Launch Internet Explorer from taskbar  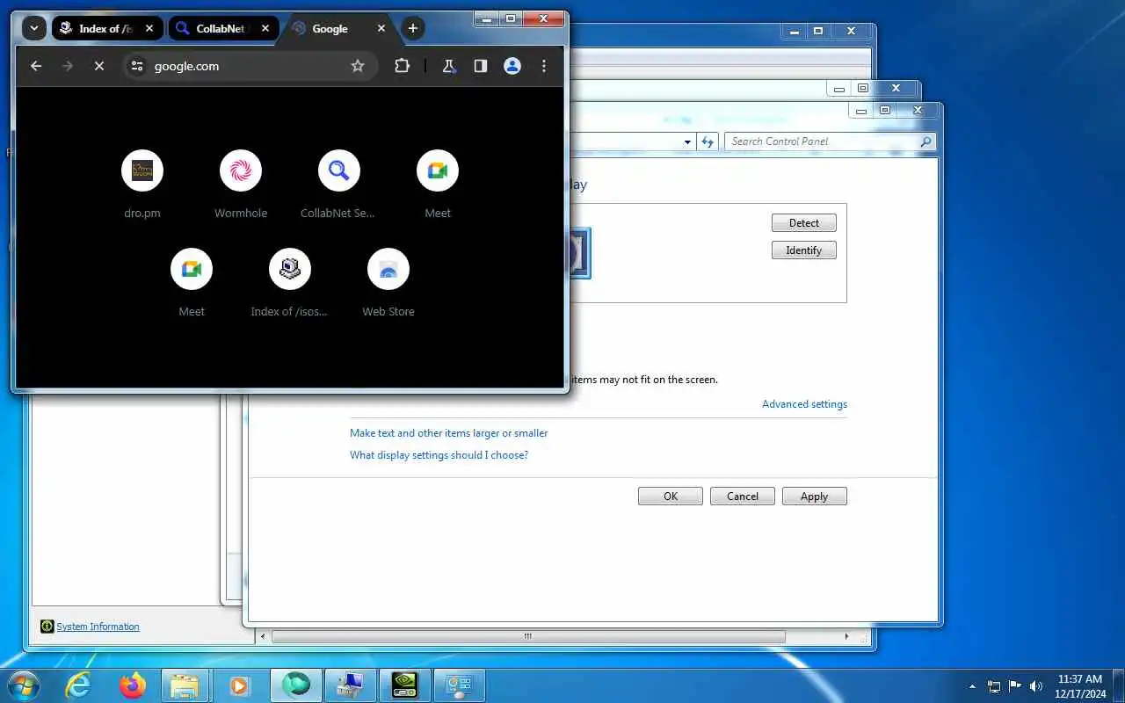pyautogui.click(x=78, y=685)
